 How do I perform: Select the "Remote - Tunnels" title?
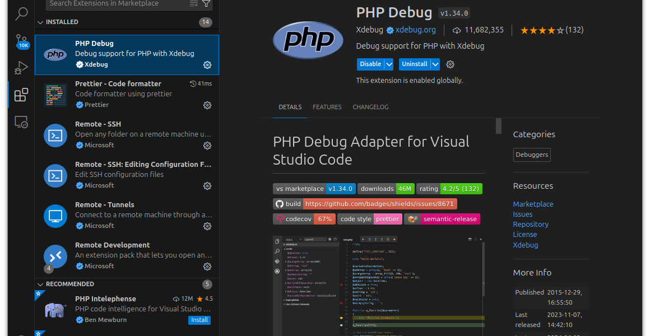click(x=104, y=204)
